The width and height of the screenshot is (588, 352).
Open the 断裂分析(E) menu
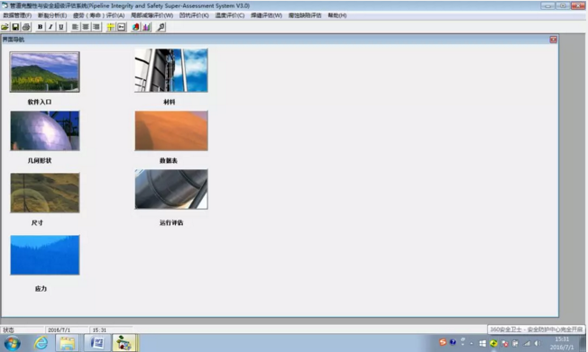(x=52, y=15)
